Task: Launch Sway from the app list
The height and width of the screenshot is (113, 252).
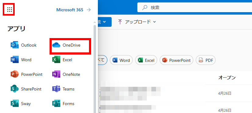Action: click(20, 104)
